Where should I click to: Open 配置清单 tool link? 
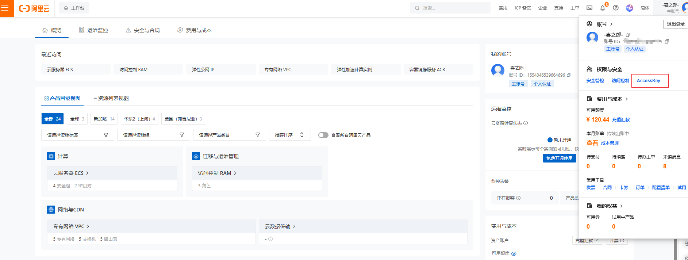click(x=661, y=188)
